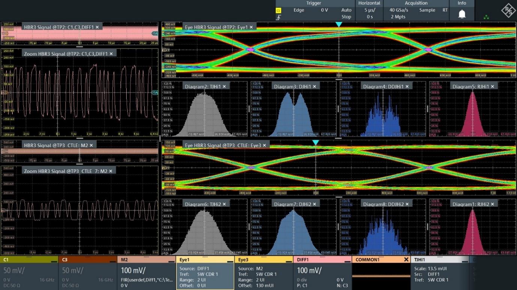Close the COMMON1 signal tile
Image resolution: width=517 pixels, height=290 pixels.
click(x=406, y=259)
